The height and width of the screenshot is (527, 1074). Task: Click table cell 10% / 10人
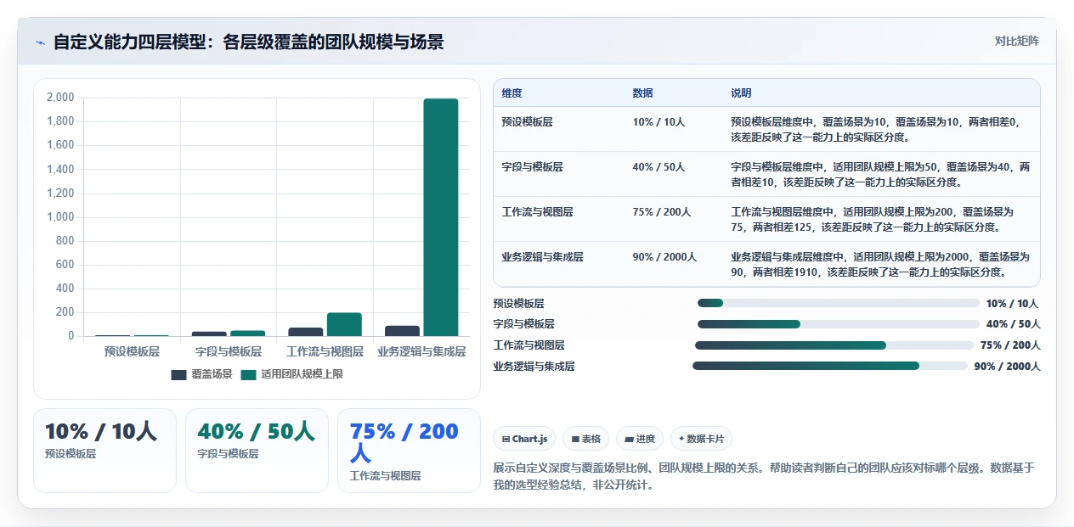(659, 122)
